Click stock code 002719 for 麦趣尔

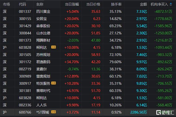click(24, 69)
